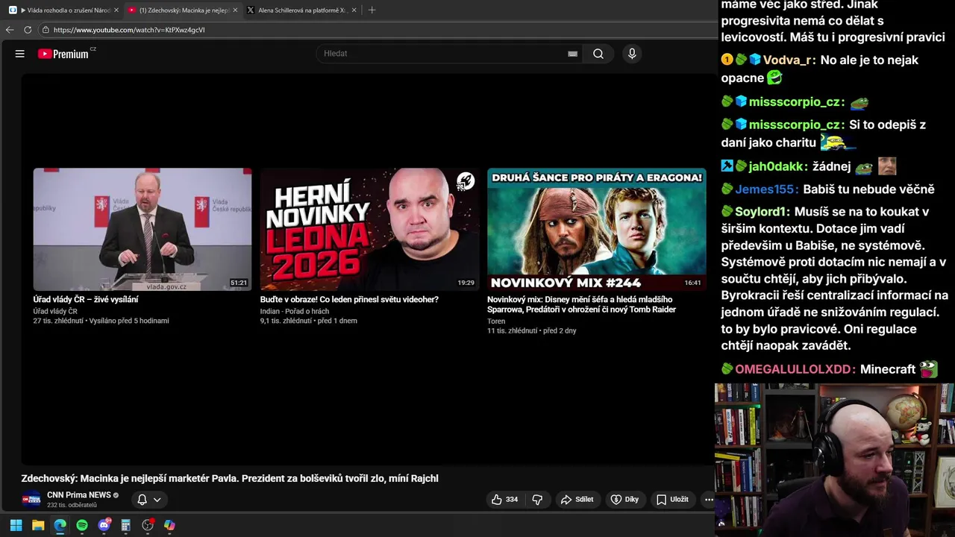Screen dimensions: 955x537
Task: Click the Indian channel badge on thumbnail
Action: pos(466,180)
